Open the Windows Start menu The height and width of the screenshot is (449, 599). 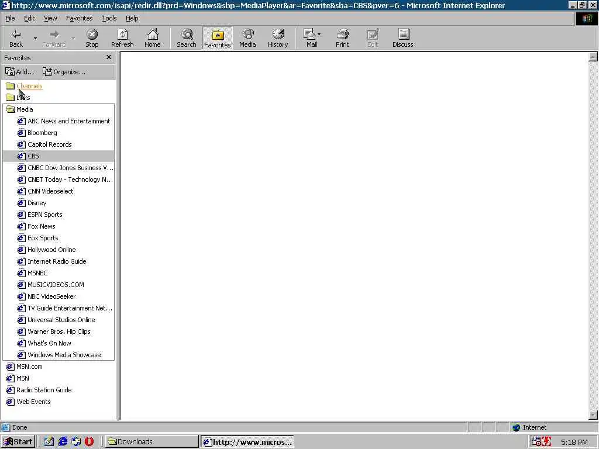(18, 442)
